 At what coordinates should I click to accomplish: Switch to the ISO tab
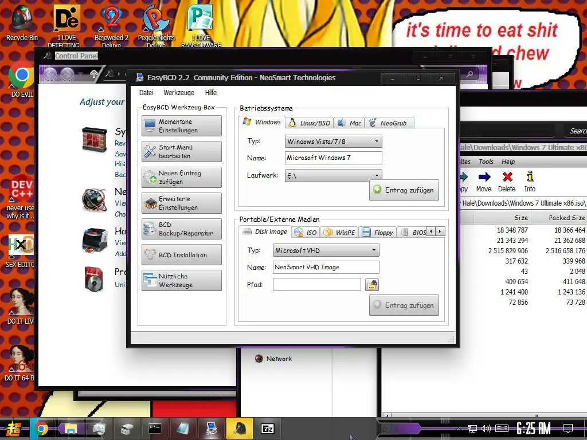pos(306,233)
